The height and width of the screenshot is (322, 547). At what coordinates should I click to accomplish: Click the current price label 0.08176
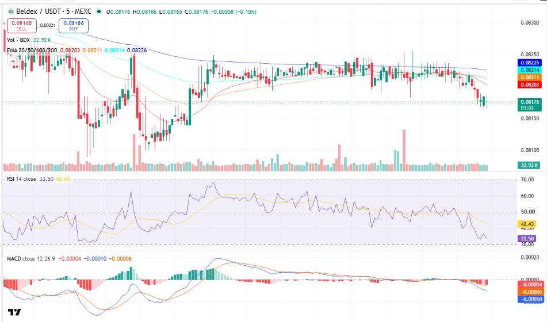tap(530, 105)
